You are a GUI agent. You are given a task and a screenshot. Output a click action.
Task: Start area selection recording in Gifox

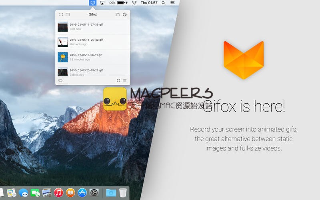click(60, 14)
